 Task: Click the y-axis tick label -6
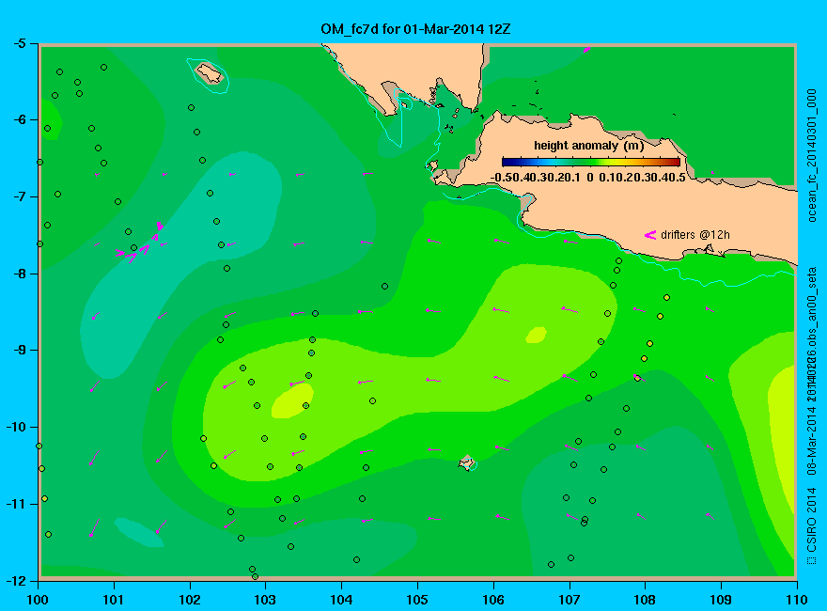click(x=19, y=119)
